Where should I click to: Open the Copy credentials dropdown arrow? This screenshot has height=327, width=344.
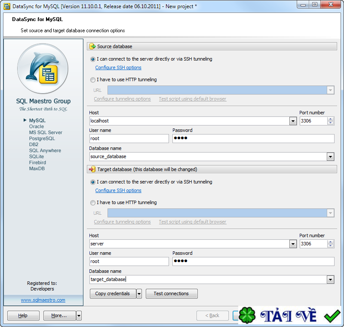tap(139, 294)
